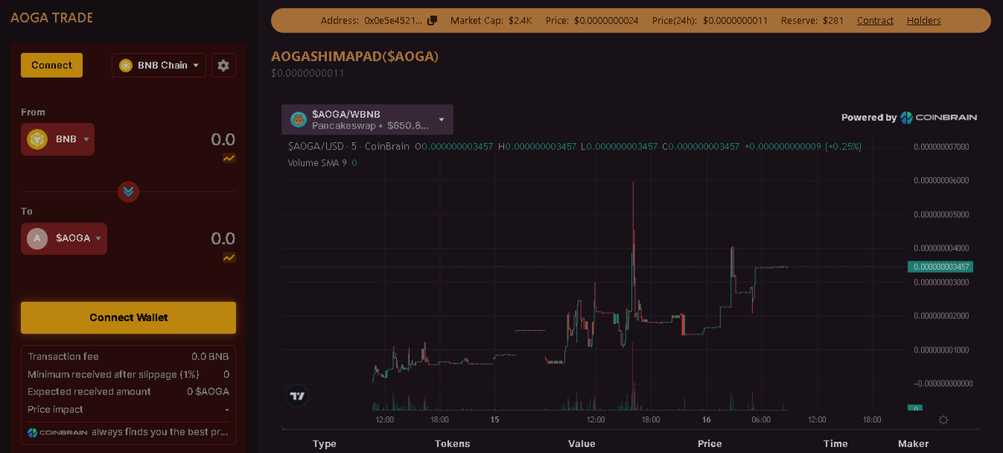Image resolution: width=1003 pixels, height=453 pixels.
Task: Click the date 15 on time axis
Action: 495,420
